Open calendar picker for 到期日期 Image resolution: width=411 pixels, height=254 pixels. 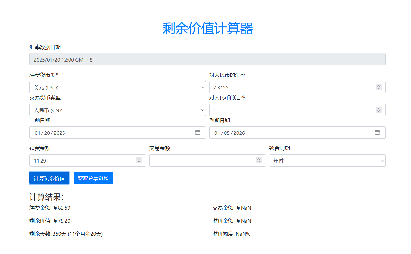[377, 132]
